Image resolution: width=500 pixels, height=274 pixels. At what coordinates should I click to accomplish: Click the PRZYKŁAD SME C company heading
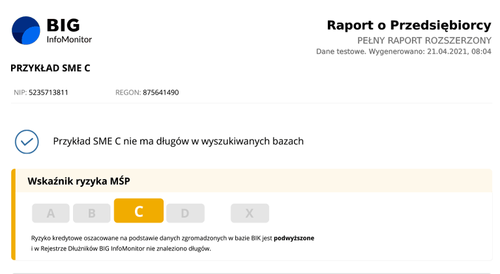pyautogui.click(x=50, y=68)
